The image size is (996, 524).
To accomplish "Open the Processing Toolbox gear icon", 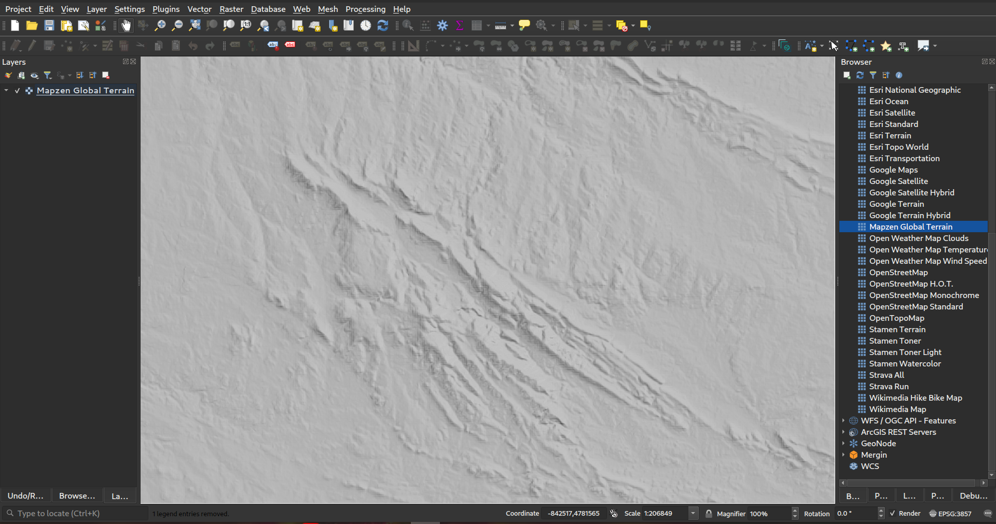I will coord(442,25).
